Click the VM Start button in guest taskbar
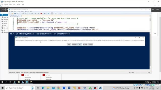The height and width of the screenshot is (90, 161). pyautogui.click(x=2, y=82)
